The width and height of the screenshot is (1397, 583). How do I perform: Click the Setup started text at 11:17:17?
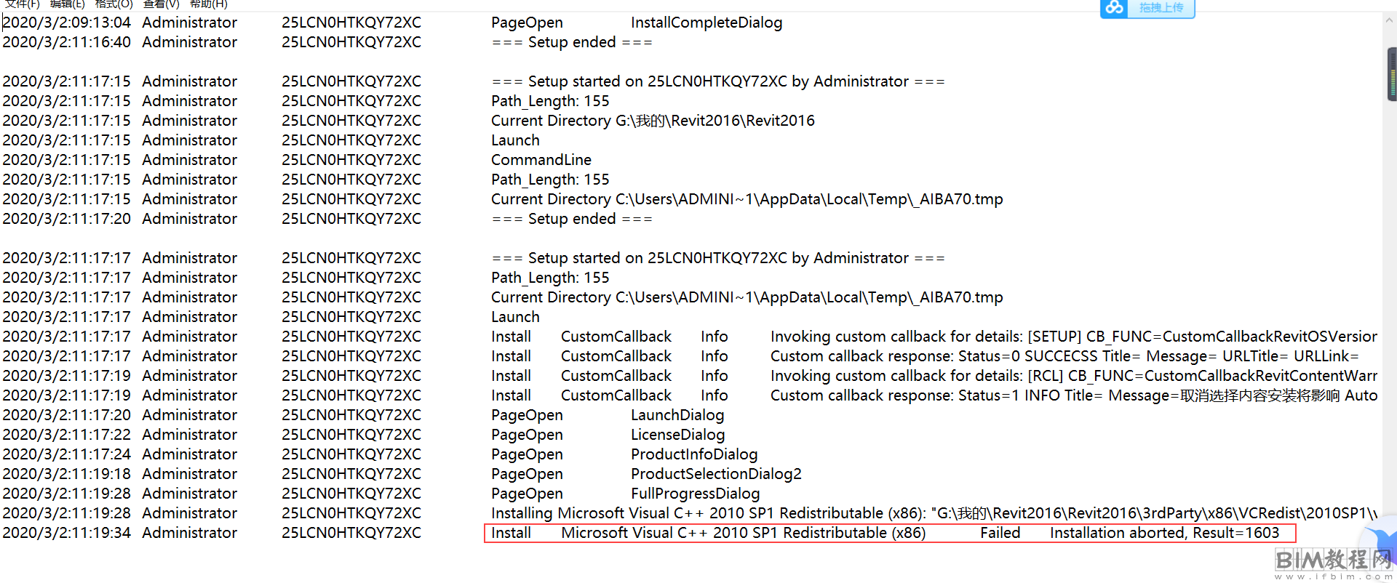pos(718,258)
